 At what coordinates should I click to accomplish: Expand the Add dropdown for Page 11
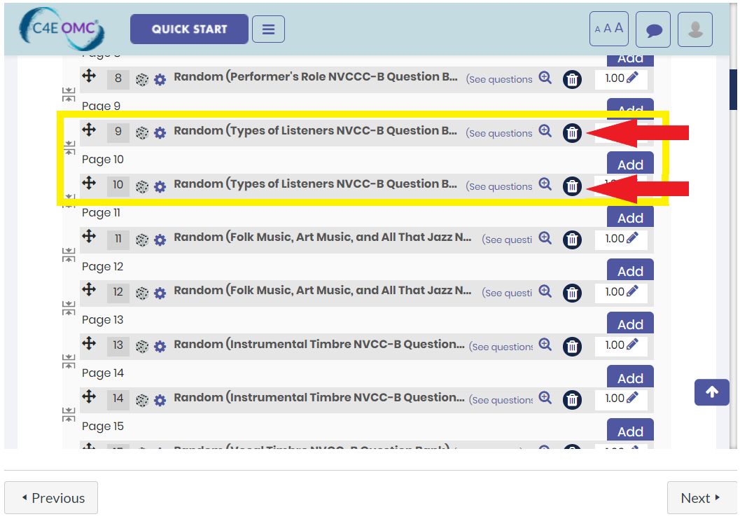(x=630, y=216)
